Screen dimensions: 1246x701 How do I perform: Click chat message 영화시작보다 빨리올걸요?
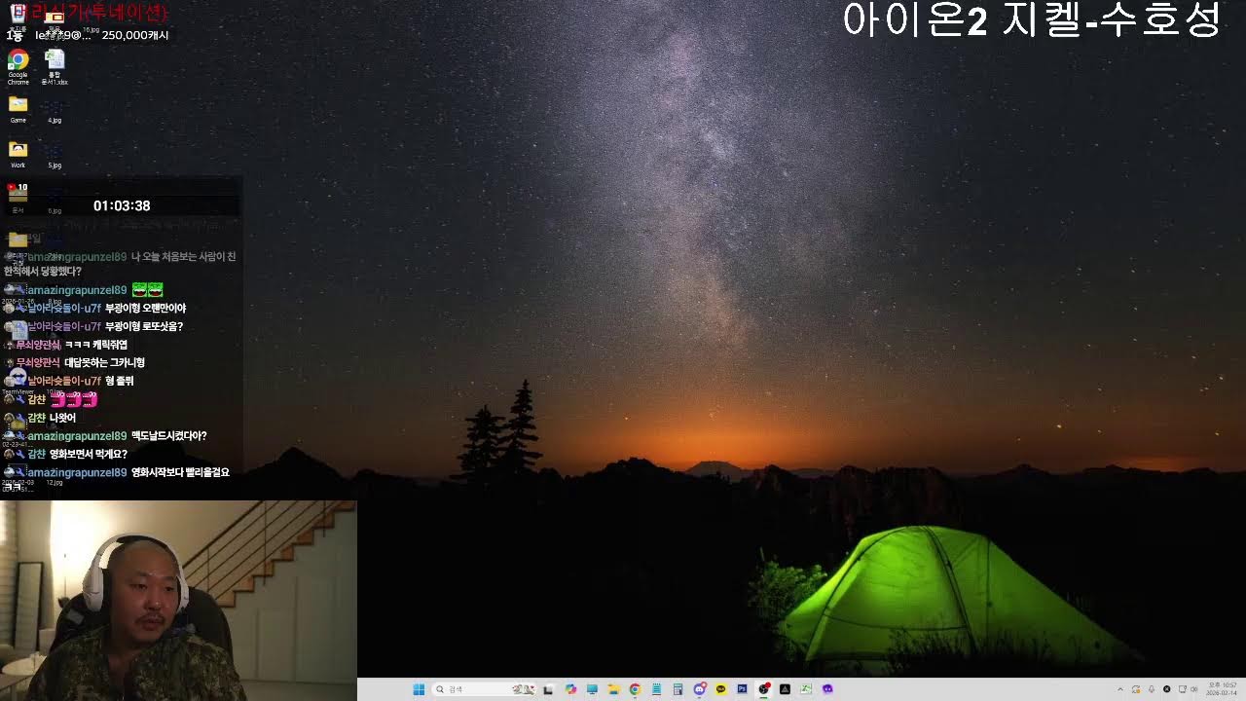click(x=180, y=472)
